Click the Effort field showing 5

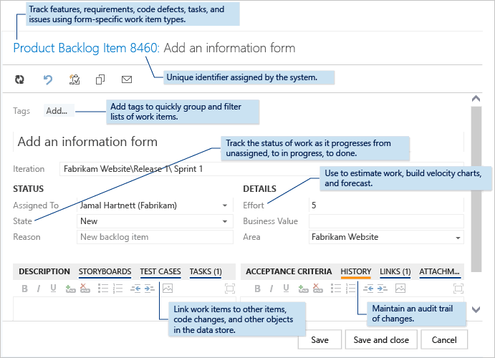point(386,205)
